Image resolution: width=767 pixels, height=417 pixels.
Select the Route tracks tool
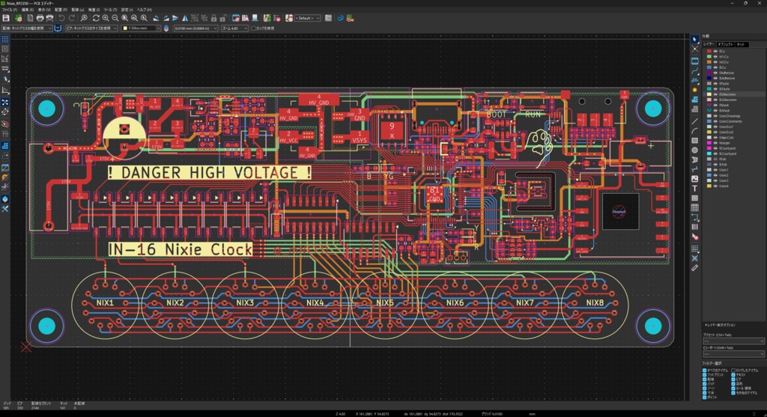pyautogui.click(x=694, y=70)
